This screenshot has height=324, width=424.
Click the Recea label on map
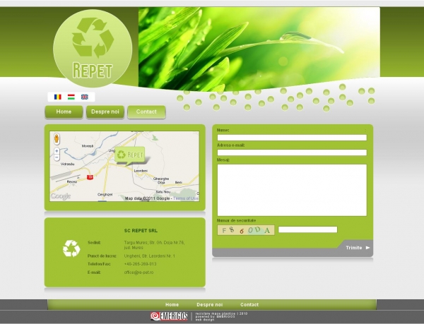click(x=71, y=181)
